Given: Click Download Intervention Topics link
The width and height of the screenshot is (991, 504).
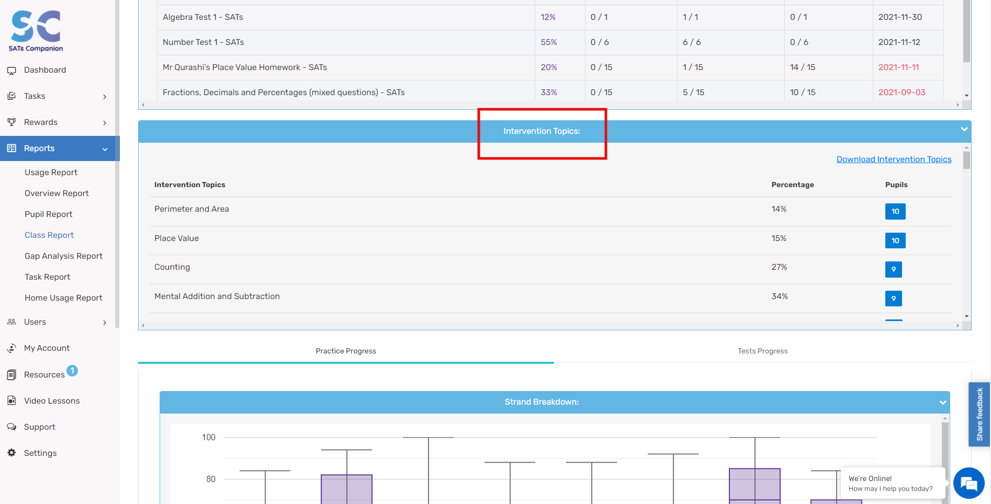Looking at the screenshot, I should point(894,159).
